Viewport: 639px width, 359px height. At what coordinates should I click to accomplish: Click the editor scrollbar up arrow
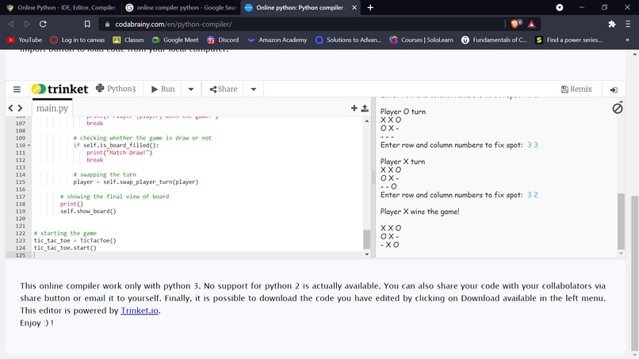click(x=367, y=121)
